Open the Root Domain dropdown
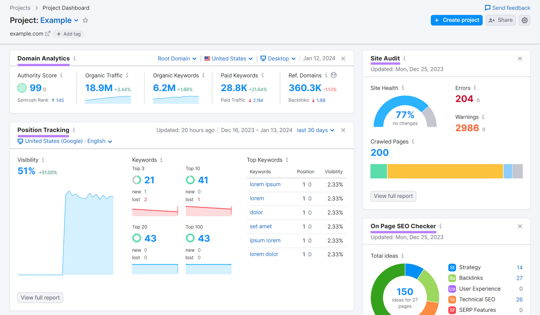 pos(177,58)
